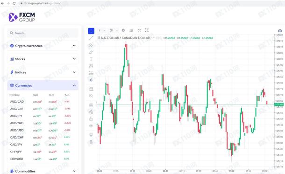Select the trend line drawing tool
The image size is (285, 174).
[x=91, y=38]
